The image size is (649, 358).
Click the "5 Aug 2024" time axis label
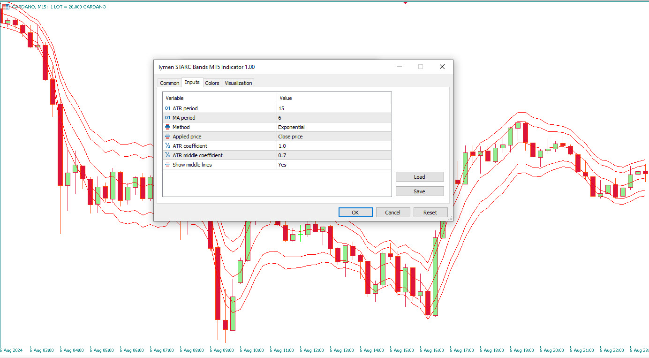(x=11, y=350)
